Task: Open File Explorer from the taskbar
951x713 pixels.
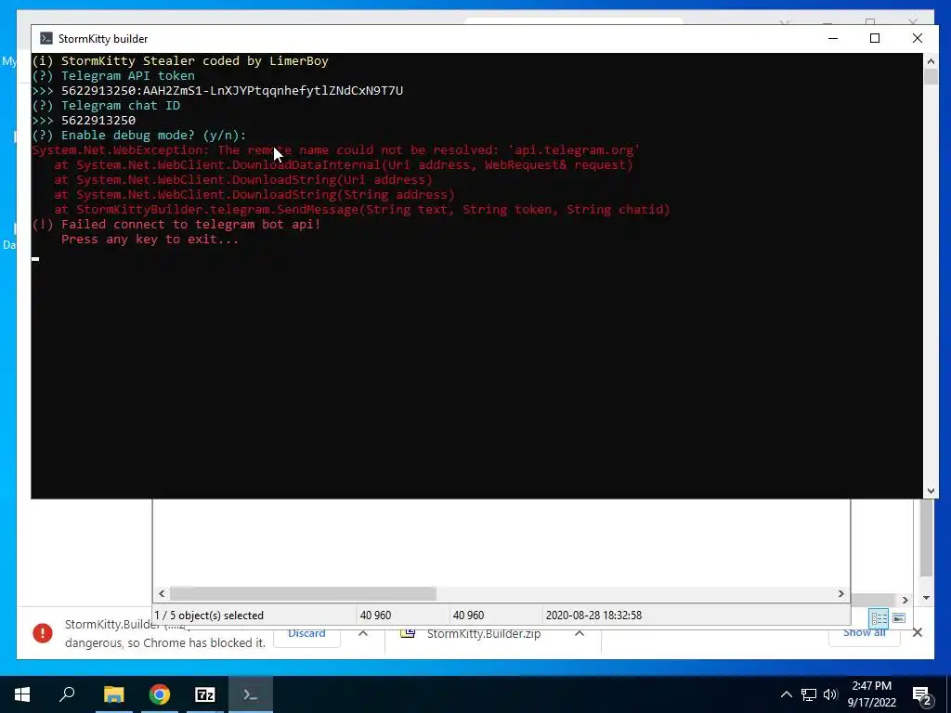Action: pos(113,694)
